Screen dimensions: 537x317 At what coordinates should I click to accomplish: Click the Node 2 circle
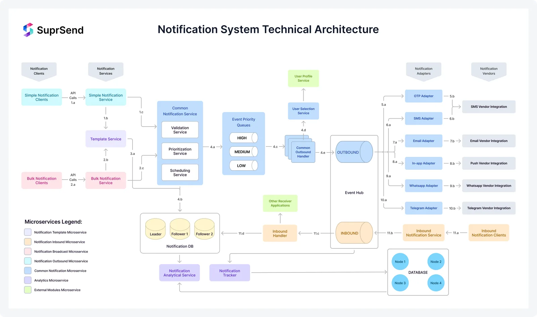pyautogui.click(x=436, y=262)
